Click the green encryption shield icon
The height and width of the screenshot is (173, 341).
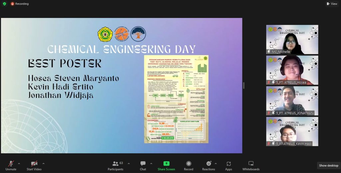coord(4,4)
